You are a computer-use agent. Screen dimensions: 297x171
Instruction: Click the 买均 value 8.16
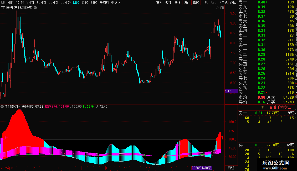tap(262, 102)
